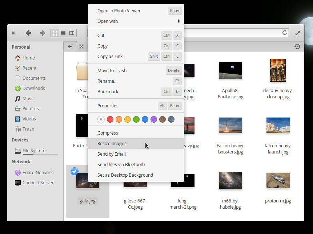Collapse the Devices section header

[20, 140]
